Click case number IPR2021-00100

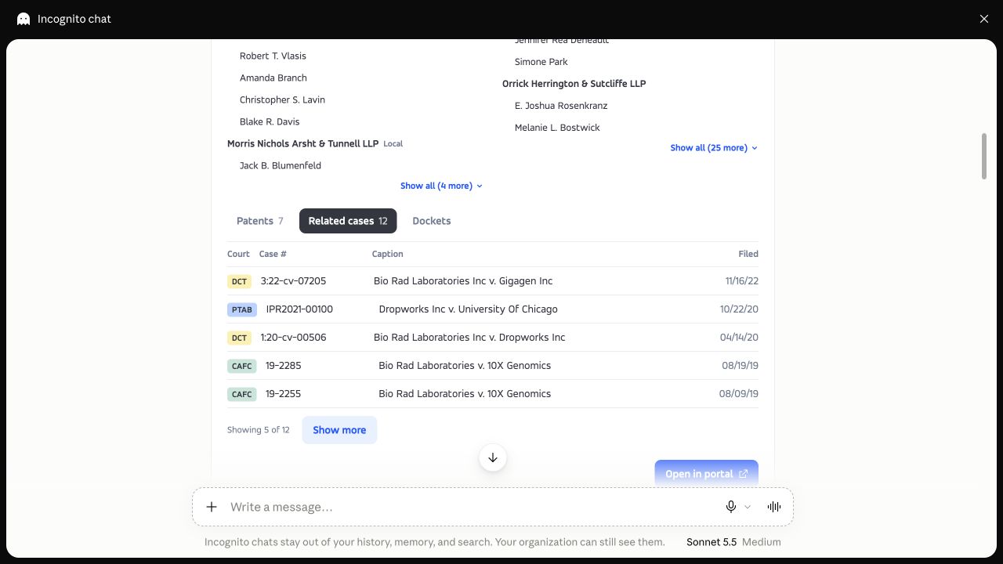click(299, 309)
